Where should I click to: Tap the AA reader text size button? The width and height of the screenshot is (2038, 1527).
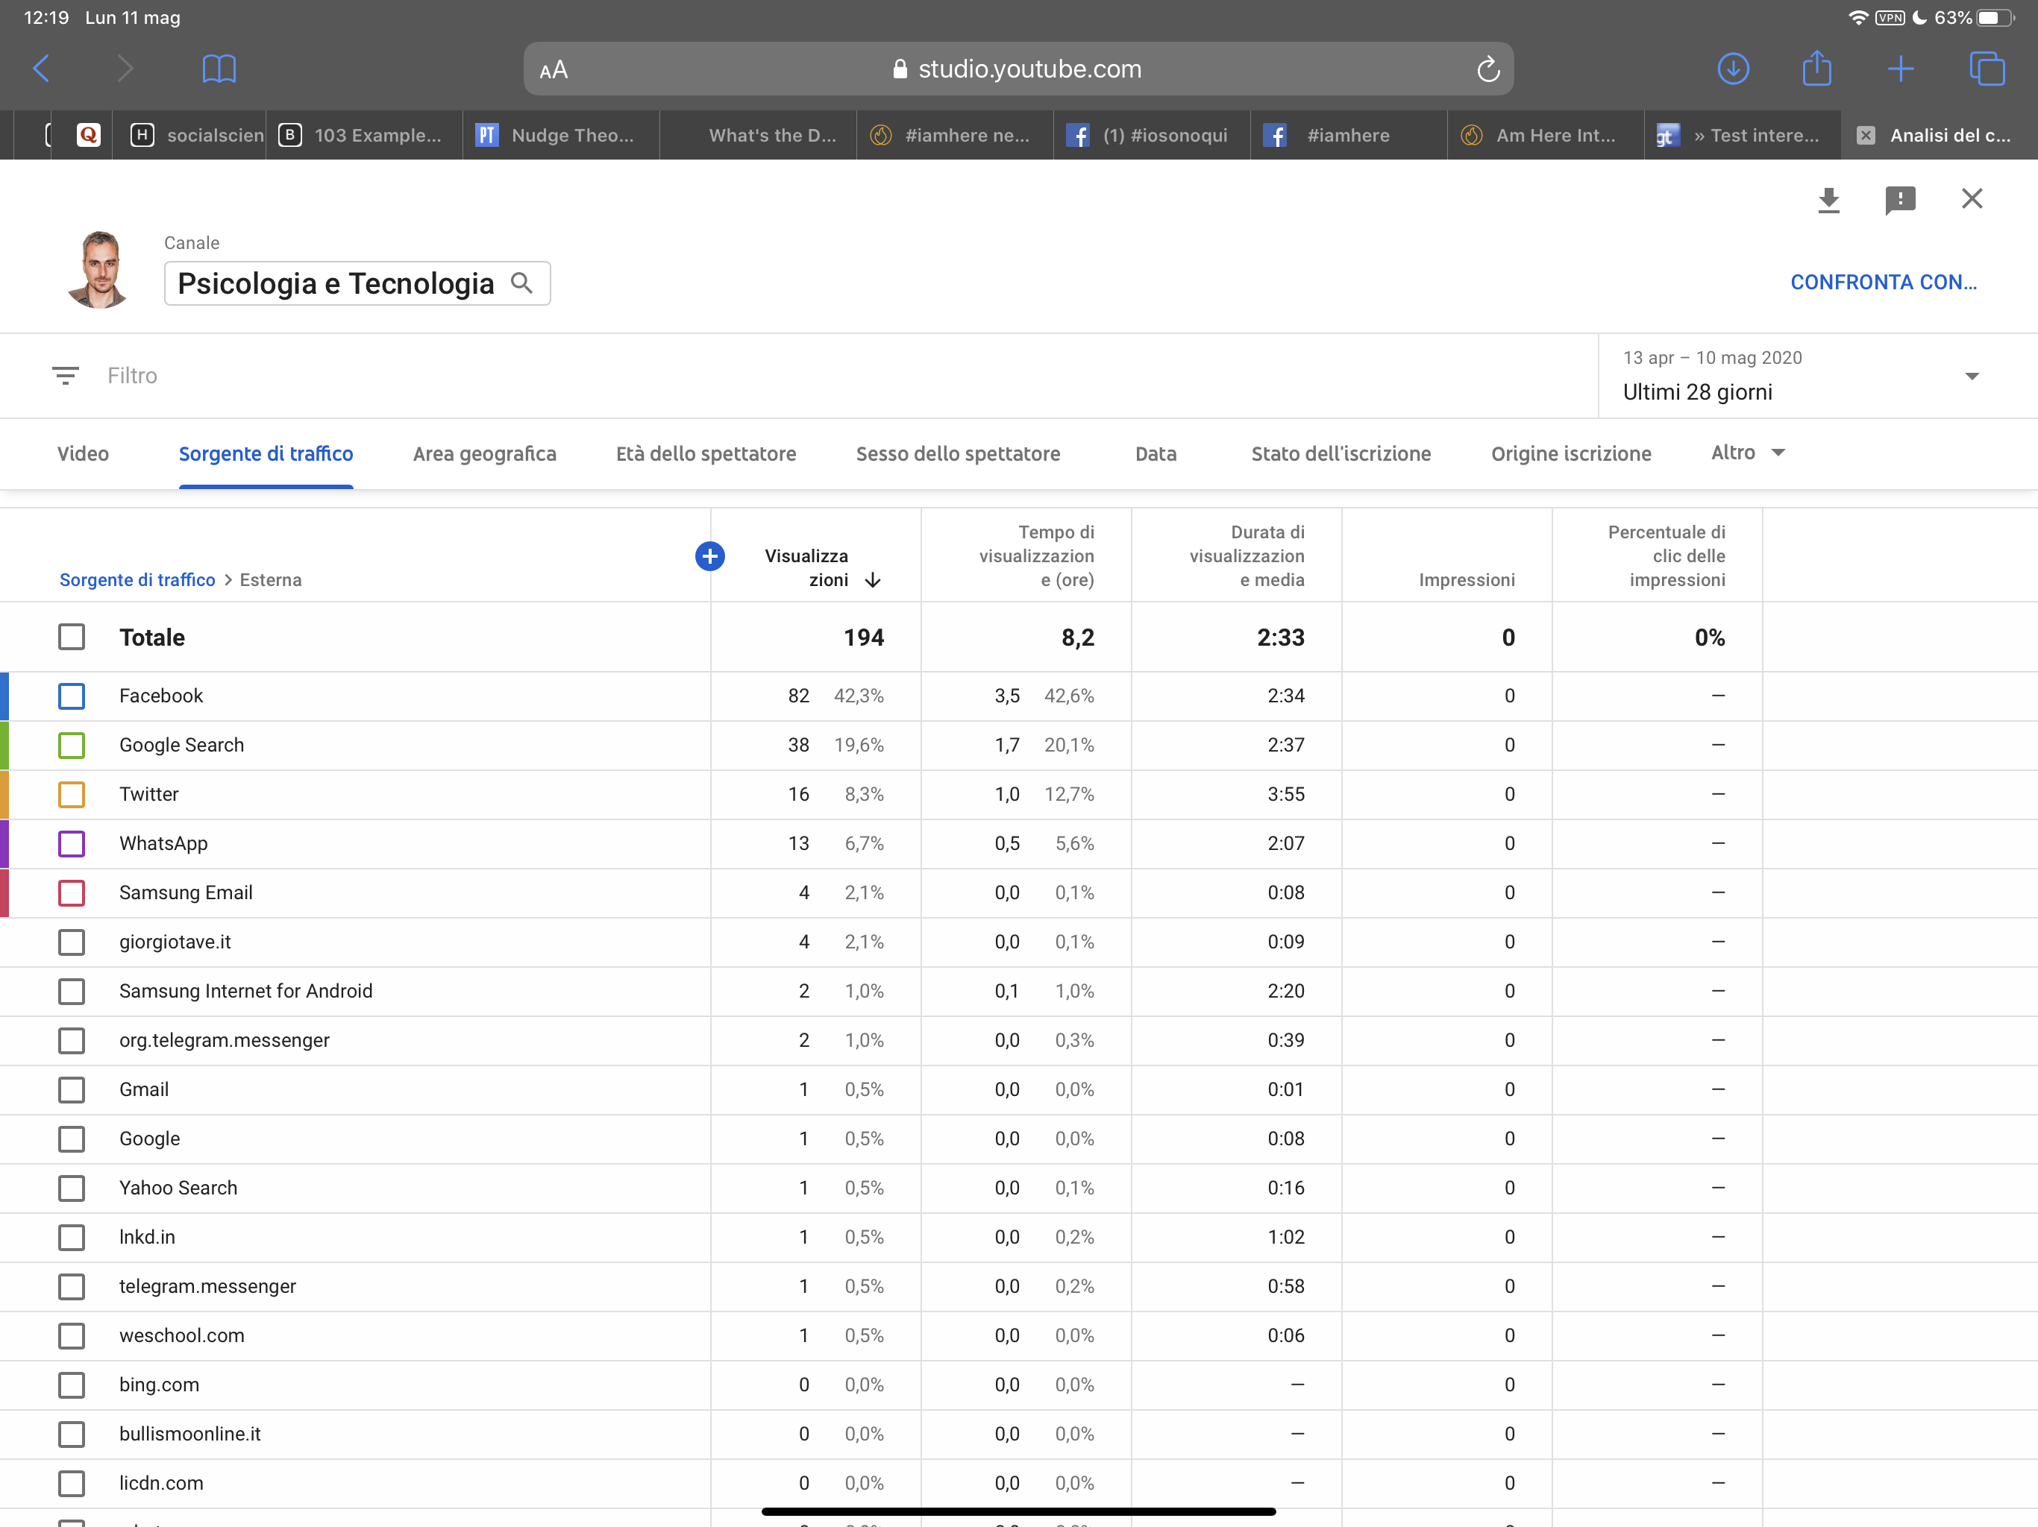tap(554, 70)
